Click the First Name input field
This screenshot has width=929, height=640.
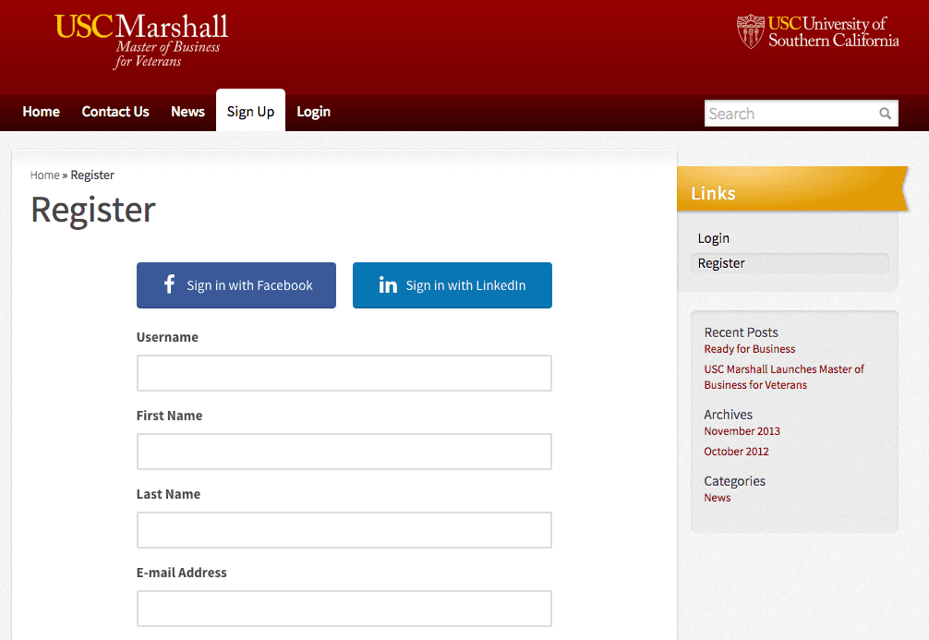coord(344,452)
